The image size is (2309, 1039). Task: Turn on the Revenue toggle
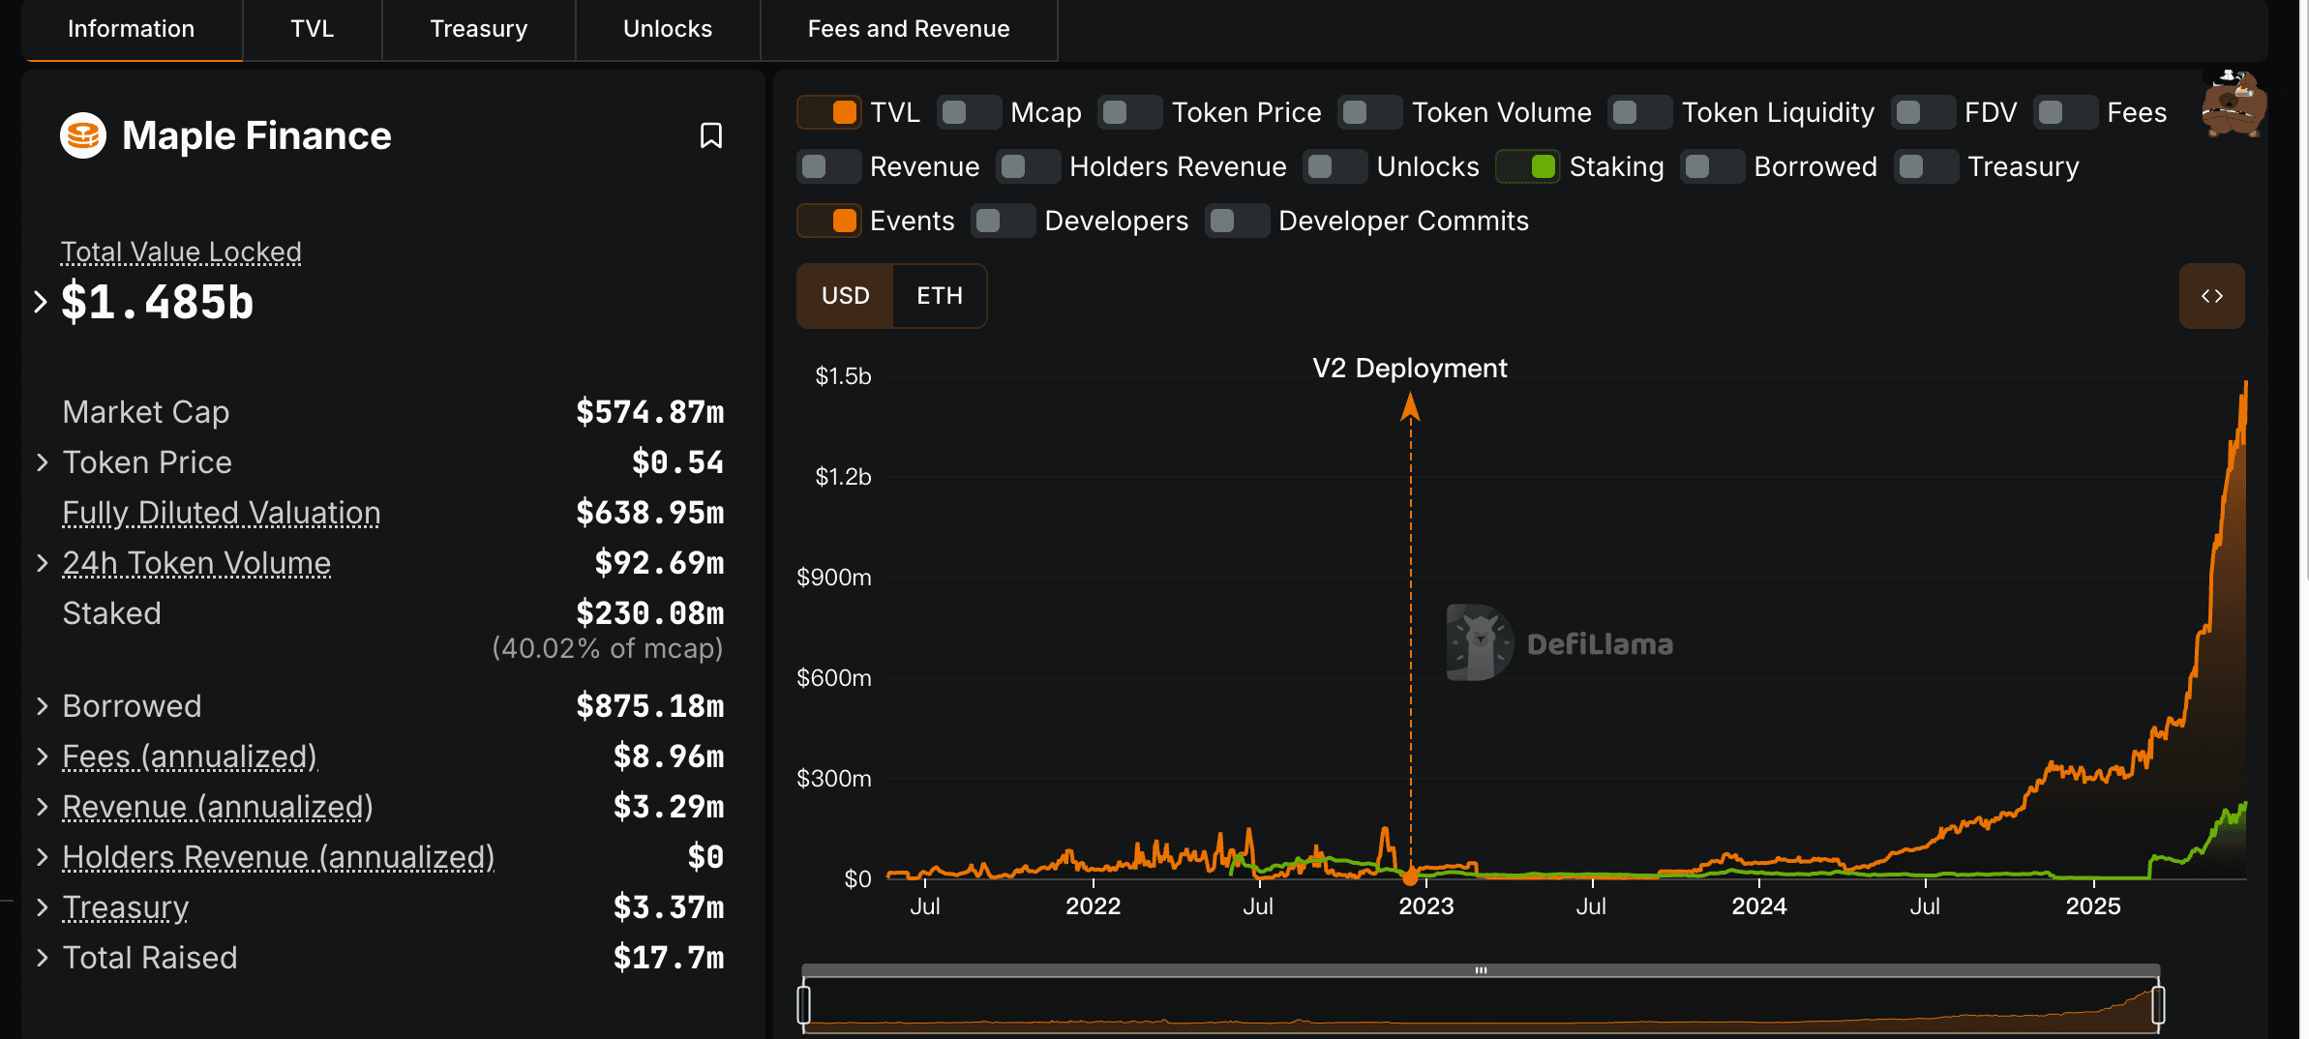pyautogui.click(x=829, y=166)
